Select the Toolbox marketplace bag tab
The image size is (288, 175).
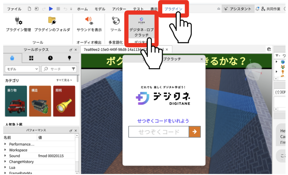(12, 58)
